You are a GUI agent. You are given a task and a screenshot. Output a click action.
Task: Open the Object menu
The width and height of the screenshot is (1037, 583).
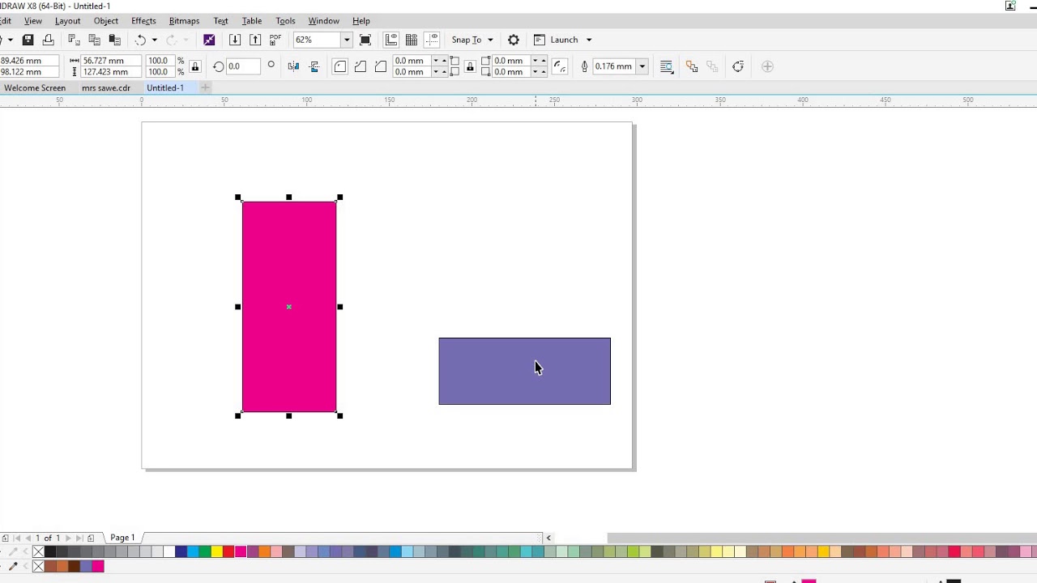point(105,20)
